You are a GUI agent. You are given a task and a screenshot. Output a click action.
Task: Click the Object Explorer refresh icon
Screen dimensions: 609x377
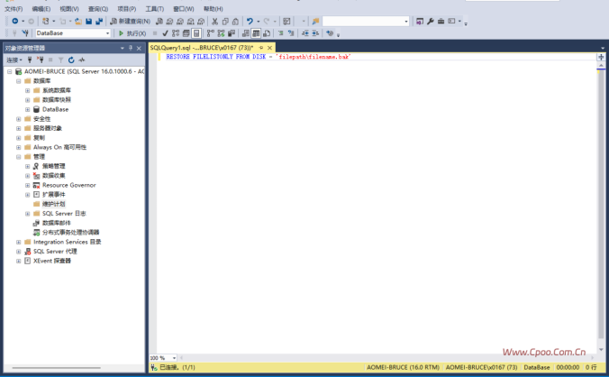71,60
